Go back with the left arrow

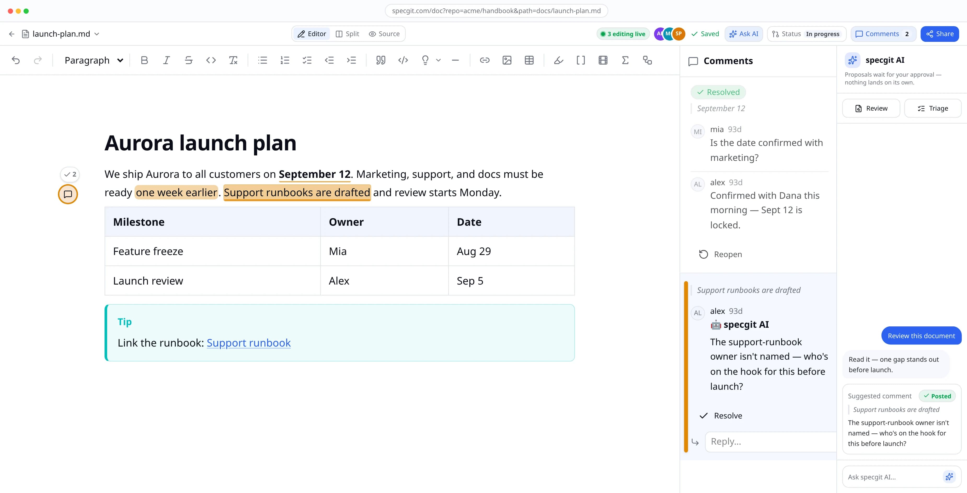(12, 34)
